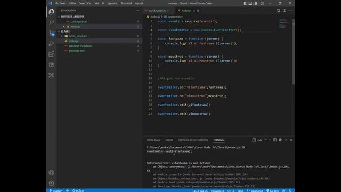Click the node terminal label
This screenshot has height=192, width=341.
coord(257,140)
